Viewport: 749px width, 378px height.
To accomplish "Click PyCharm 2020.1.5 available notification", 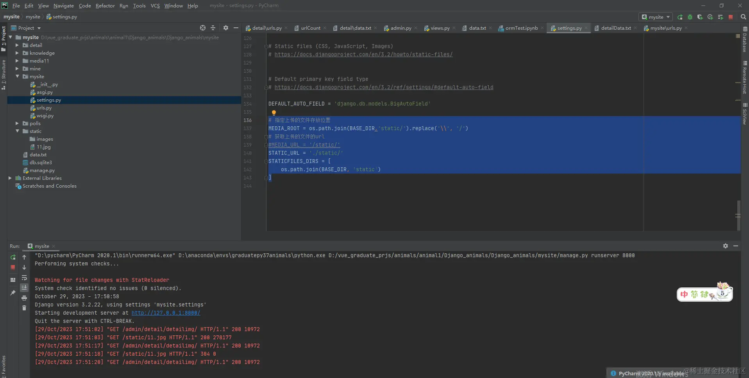I will coord(651,374).
